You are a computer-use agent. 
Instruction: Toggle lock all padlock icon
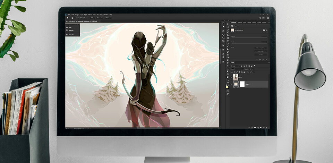(x=244, y=72)
